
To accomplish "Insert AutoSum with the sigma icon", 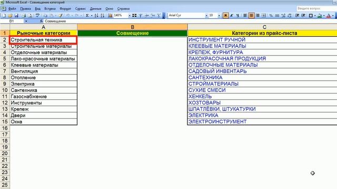I will click(87, 15).
